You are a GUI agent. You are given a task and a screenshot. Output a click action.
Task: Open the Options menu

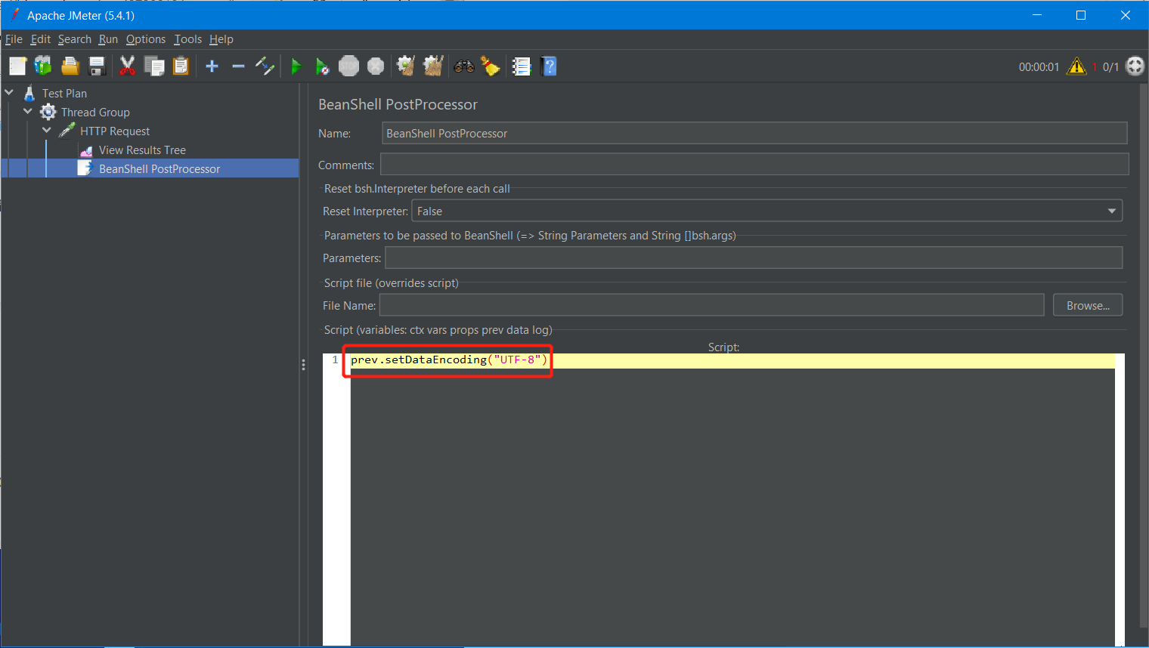click(x=146, y=39)
